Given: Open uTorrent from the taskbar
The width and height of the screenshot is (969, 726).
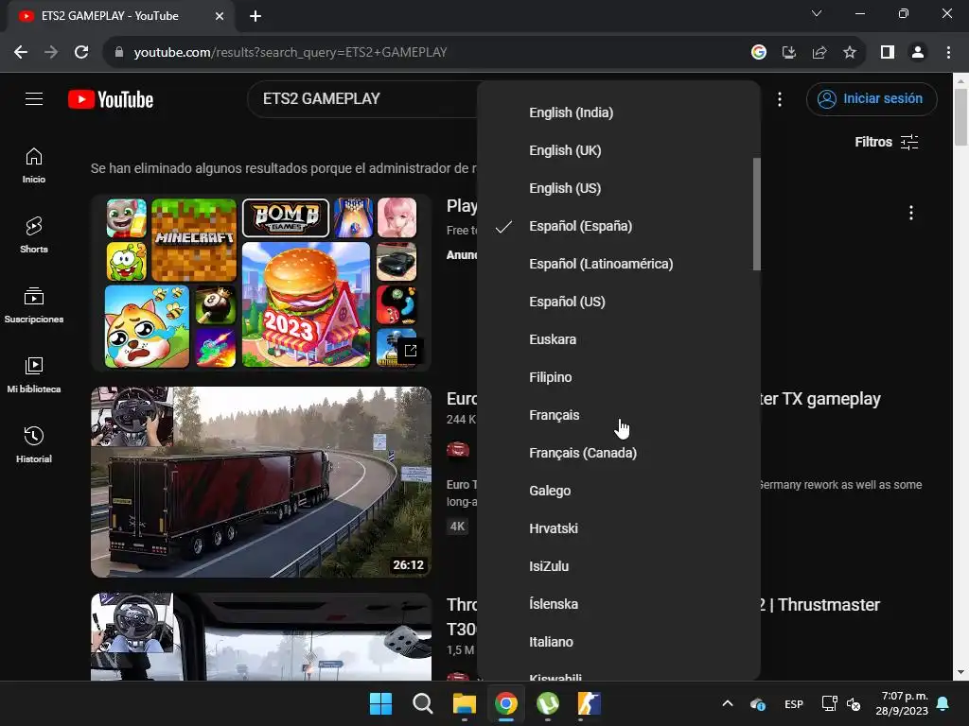Looking at the screenshot, I should 548,703.
